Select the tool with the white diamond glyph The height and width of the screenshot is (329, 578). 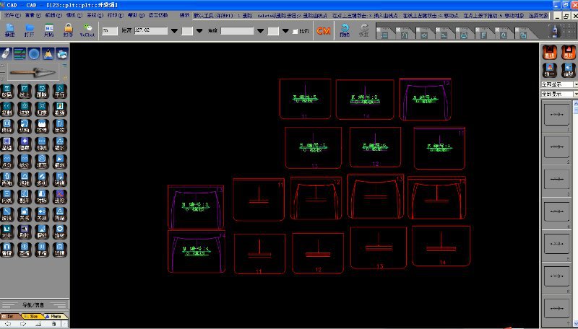25,144
